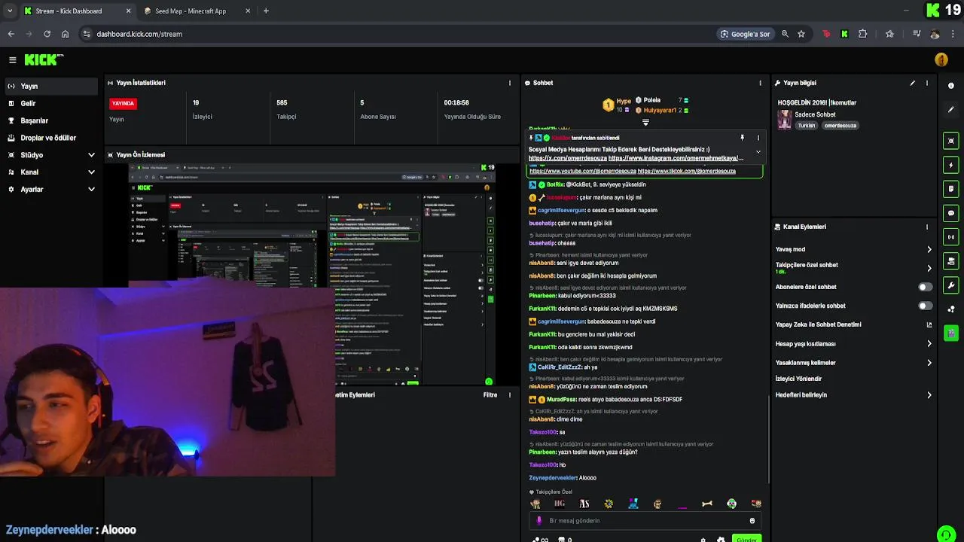Toggle Yalnızca ifadelerle sohbet switch

point(926,306)
